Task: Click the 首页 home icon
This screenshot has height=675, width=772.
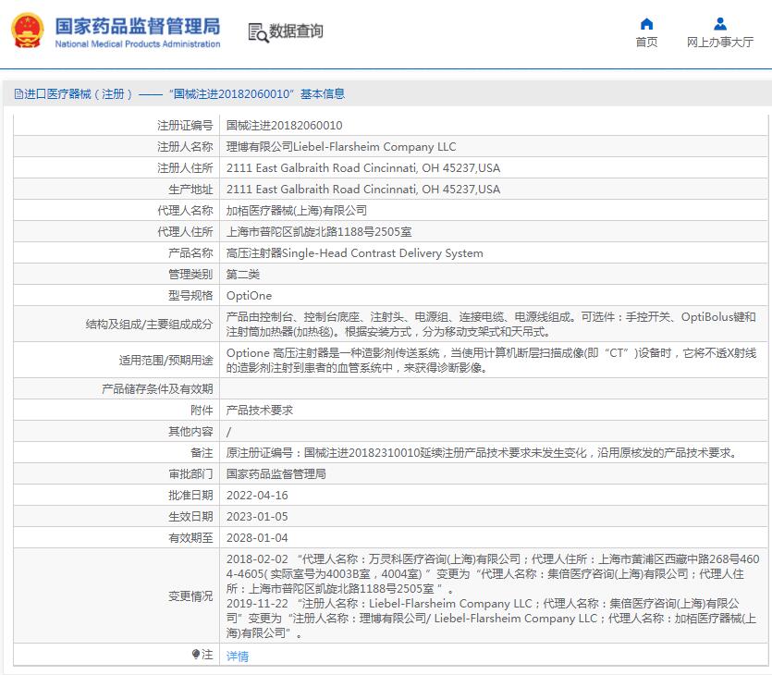Action: click(x=646, y=24)
